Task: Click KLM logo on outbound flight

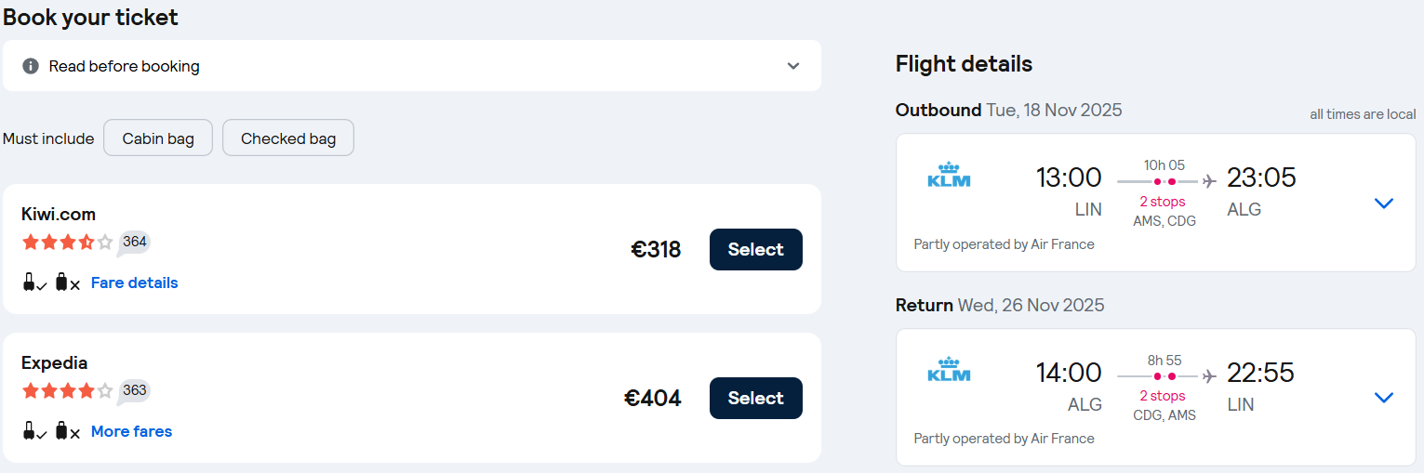Action: (x=949, y=176)
